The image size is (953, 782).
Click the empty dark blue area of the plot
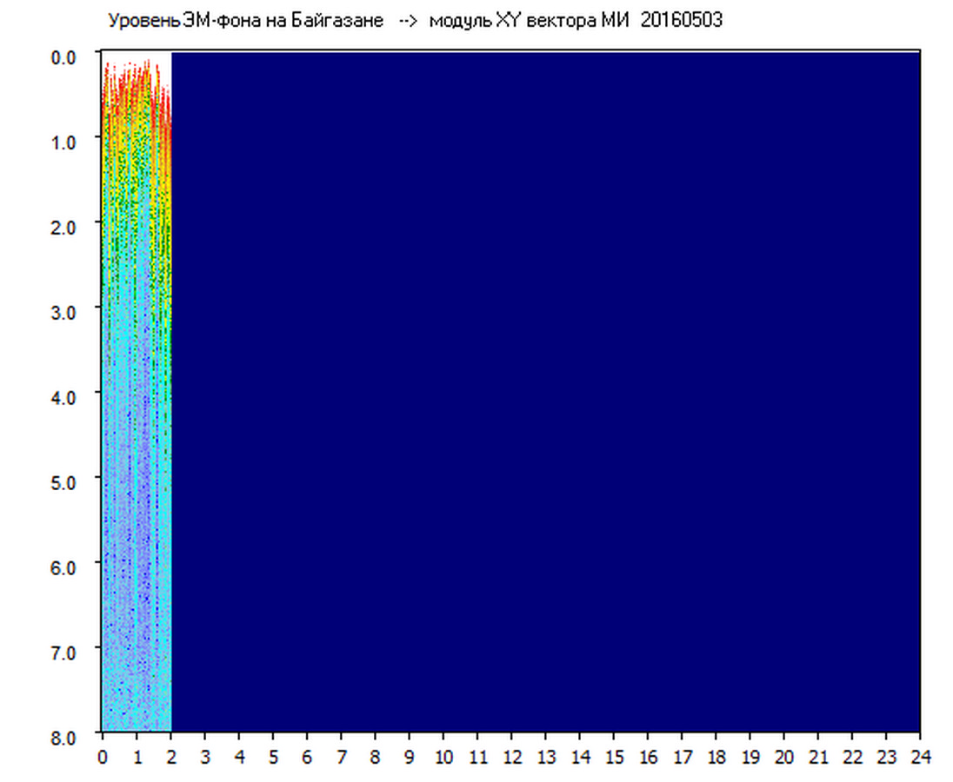point(539,391)
